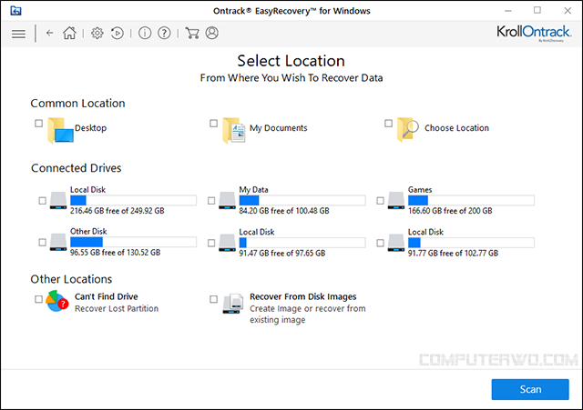Open the info icon

click(145, 33)
